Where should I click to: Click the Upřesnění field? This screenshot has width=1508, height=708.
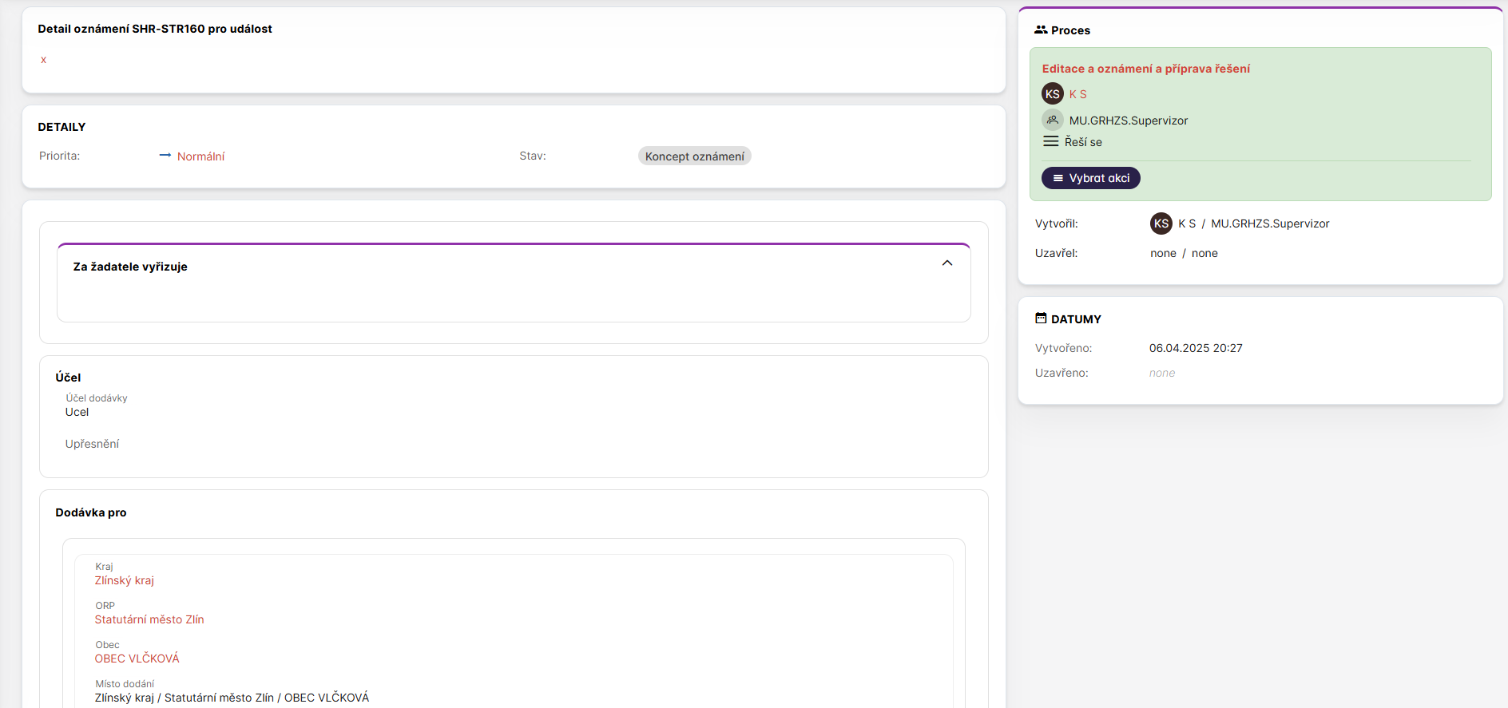click(92, 444)
